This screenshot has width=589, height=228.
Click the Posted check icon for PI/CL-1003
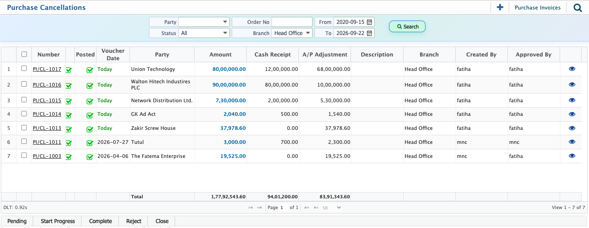(x=90, y=157)
